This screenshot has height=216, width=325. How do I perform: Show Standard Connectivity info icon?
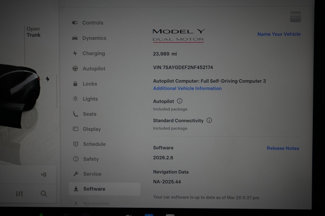209,120
